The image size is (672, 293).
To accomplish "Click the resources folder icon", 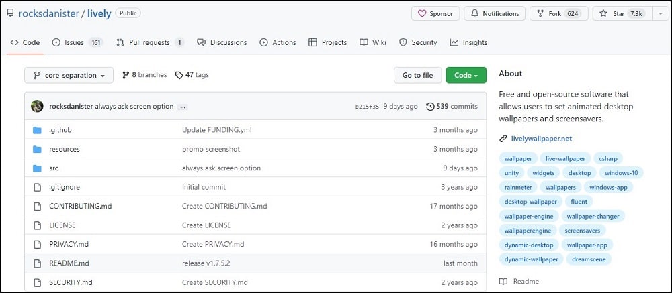I will (37, 150).
